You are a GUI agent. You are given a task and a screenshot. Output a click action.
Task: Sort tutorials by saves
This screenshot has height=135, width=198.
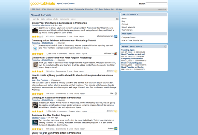[73, 19]
